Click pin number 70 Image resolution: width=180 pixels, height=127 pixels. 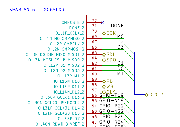(94, 31)
